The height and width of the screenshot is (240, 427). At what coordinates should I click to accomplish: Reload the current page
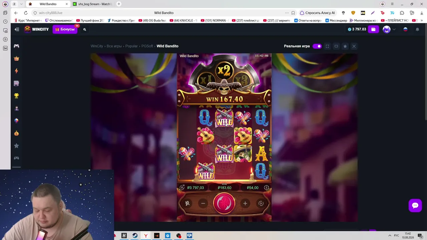(26, 13)
